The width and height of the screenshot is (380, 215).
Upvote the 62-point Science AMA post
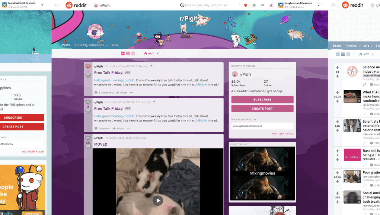pyautogui.click(x=337, y=67)
